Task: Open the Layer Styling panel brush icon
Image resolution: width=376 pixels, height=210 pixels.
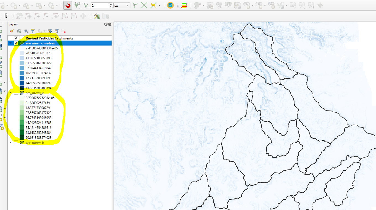Action: point(12,31)
